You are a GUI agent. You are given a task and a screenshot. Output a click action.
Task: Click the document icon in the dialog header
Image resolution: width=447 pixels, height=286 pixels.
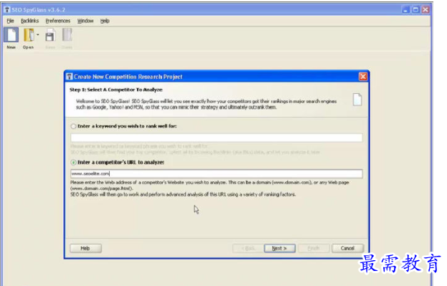357,100
